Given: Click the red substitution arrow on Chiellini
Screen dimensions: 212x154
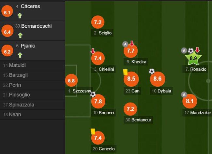Looking at the screenshot, I should (x=93, y=51).
